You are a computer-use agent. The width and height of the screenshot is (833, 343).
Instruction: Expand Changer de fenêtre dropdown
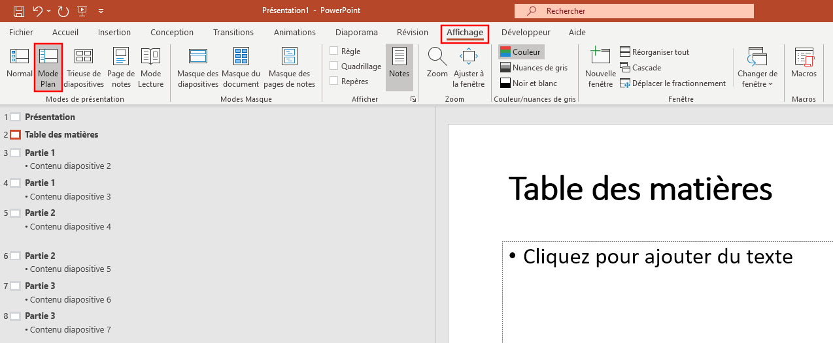coord(757,67)
